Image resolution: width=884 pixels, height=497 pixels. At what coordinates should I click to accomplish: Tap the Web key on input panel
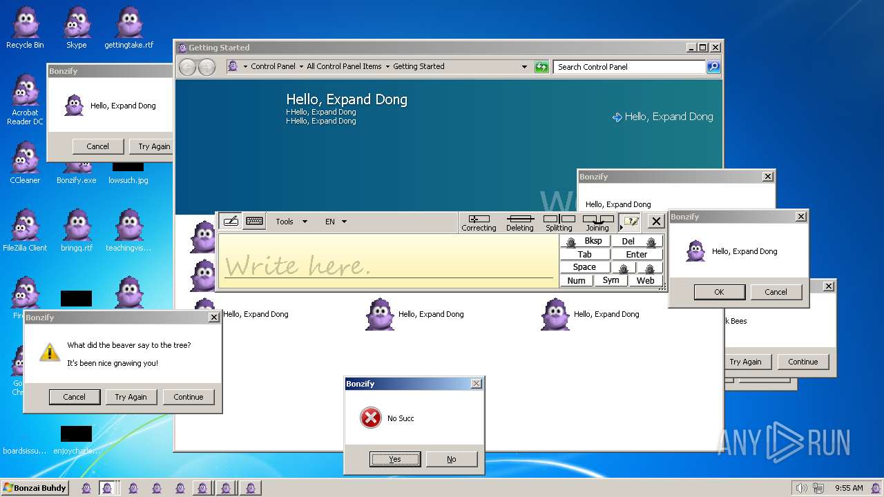[x=646, y=281]
